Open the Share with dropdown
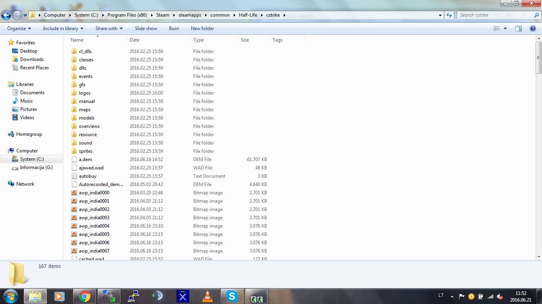This screenshot has width=542, height=304. coord(109,28)
